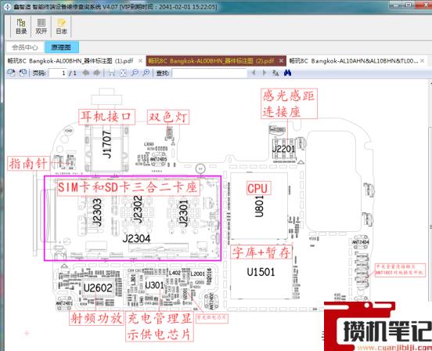Click component U2602 on the board
432x351 pixels.
98,288
